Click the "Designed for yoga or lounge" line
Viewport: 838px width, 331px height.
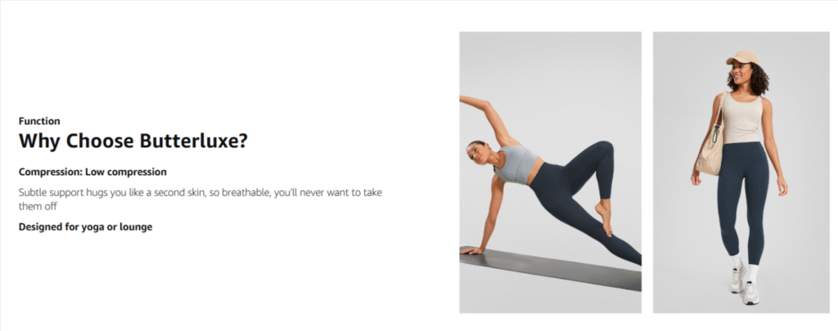coord(85,227)
